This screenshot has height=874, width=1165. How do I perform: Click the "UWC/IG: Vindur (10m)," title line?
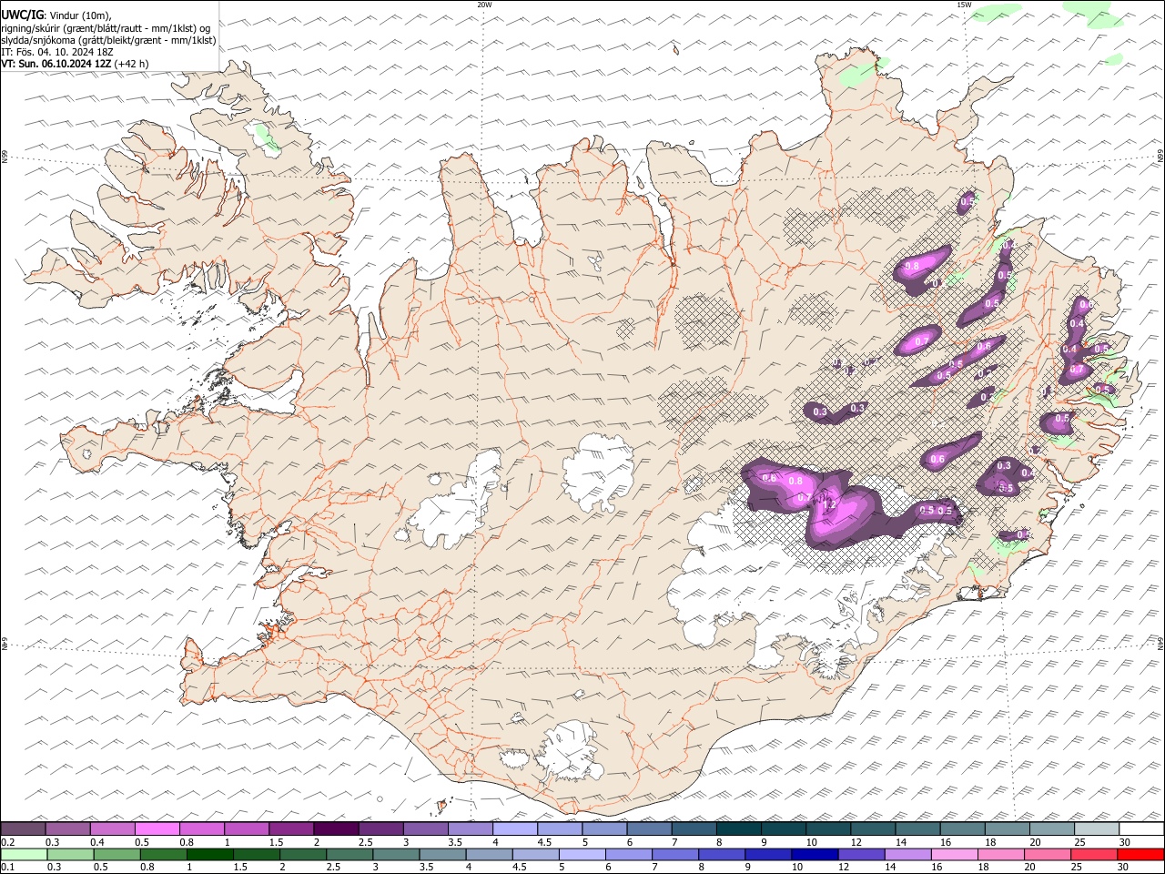point(56,15)
